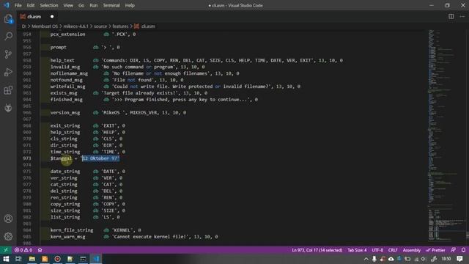The height and width of the screenshot is (264, 469).
Task: Click the 'mikeos-4.6.1' breadcrumb segment
Action: [75, 26]
